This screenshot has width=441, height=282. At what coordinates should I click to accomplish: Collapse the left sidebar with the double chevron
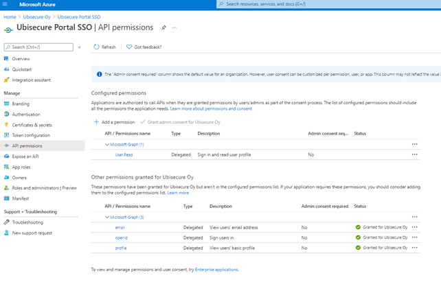80,47
